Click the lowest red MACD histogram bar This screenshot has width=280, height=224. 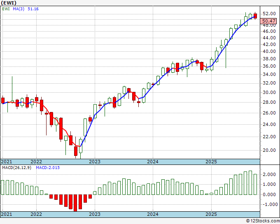pyautogui.click(x=75, y=203)
